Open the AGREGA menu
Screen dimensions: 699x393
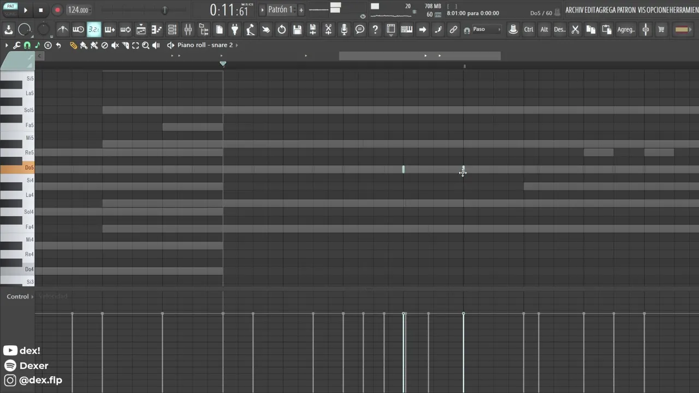tap(606, 10)
